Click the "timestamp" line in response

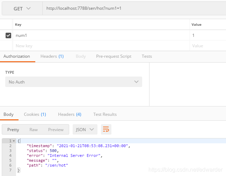(78, 146)
